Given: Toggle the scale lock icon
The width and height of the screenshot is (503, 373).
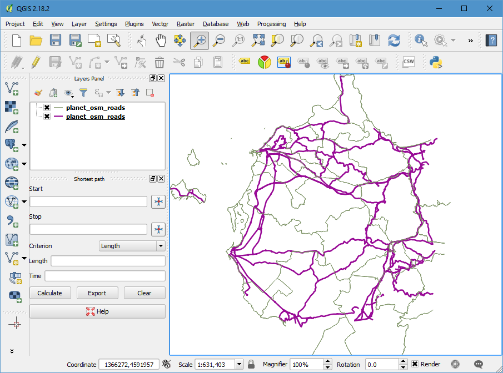Looking at the screenshot, I should pos(251,364).
